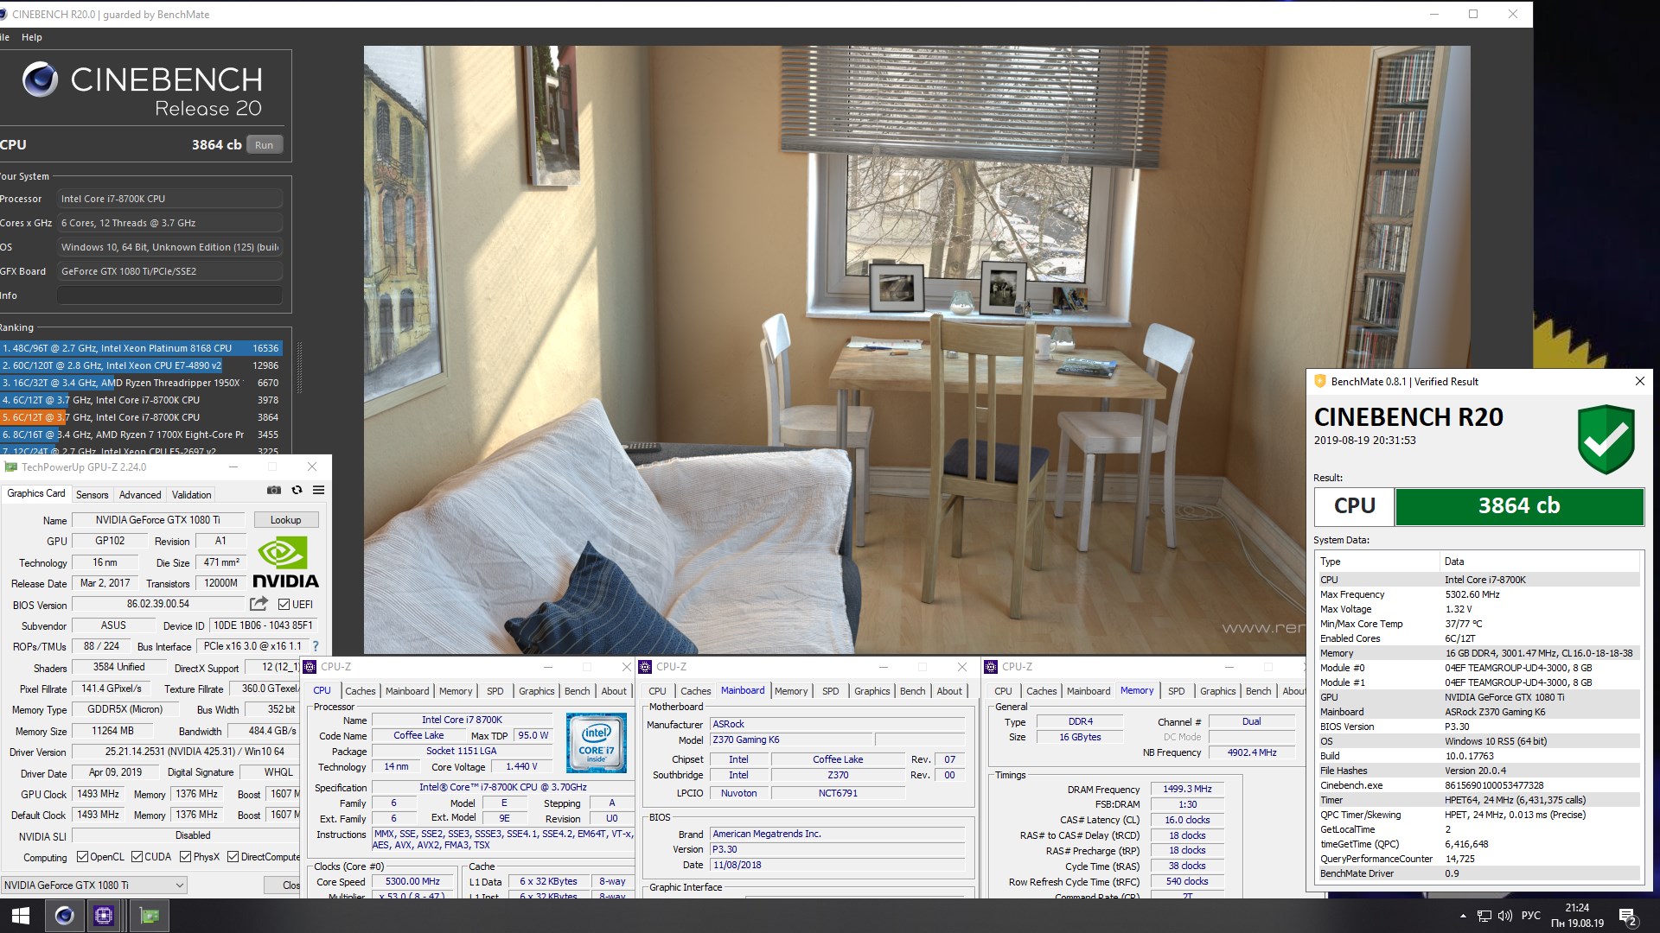Switch to the Advanced tab in GPU-Z
The width and height of the screenshot is (1660, 933).
click(140, 495)
